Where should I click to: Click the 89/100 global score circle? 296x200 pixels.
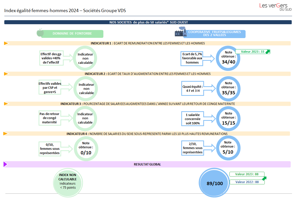tap(215, 183)
